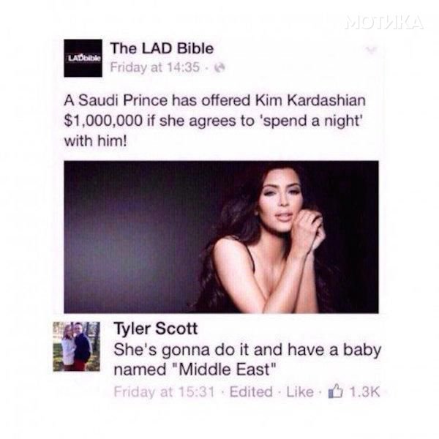Click the "Kim Kardashian" text in the post
The width and height of the screenshot is (439, 439).
(x=310, y=100)
